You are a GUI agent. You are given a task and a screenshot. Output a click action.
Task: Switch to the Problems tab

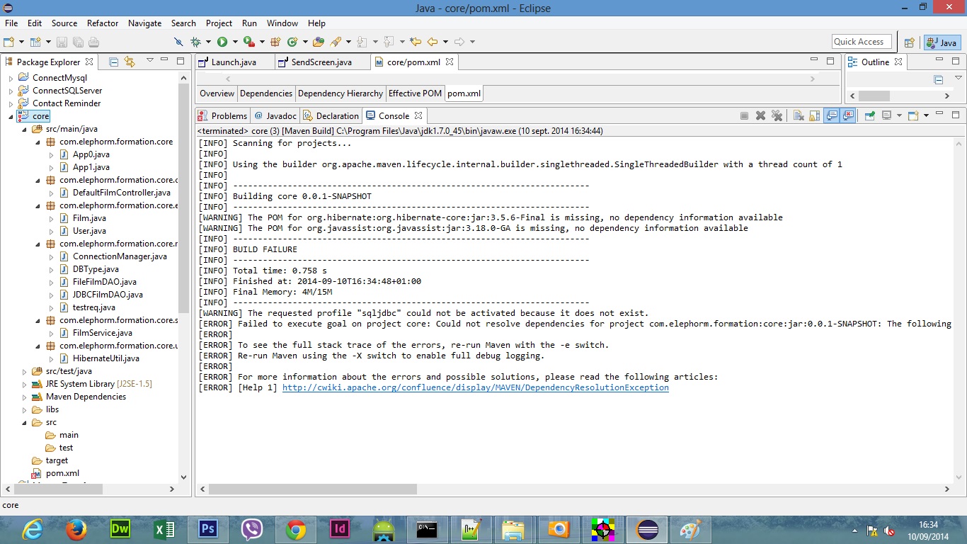pyautogui.click(x=222, y=115)
